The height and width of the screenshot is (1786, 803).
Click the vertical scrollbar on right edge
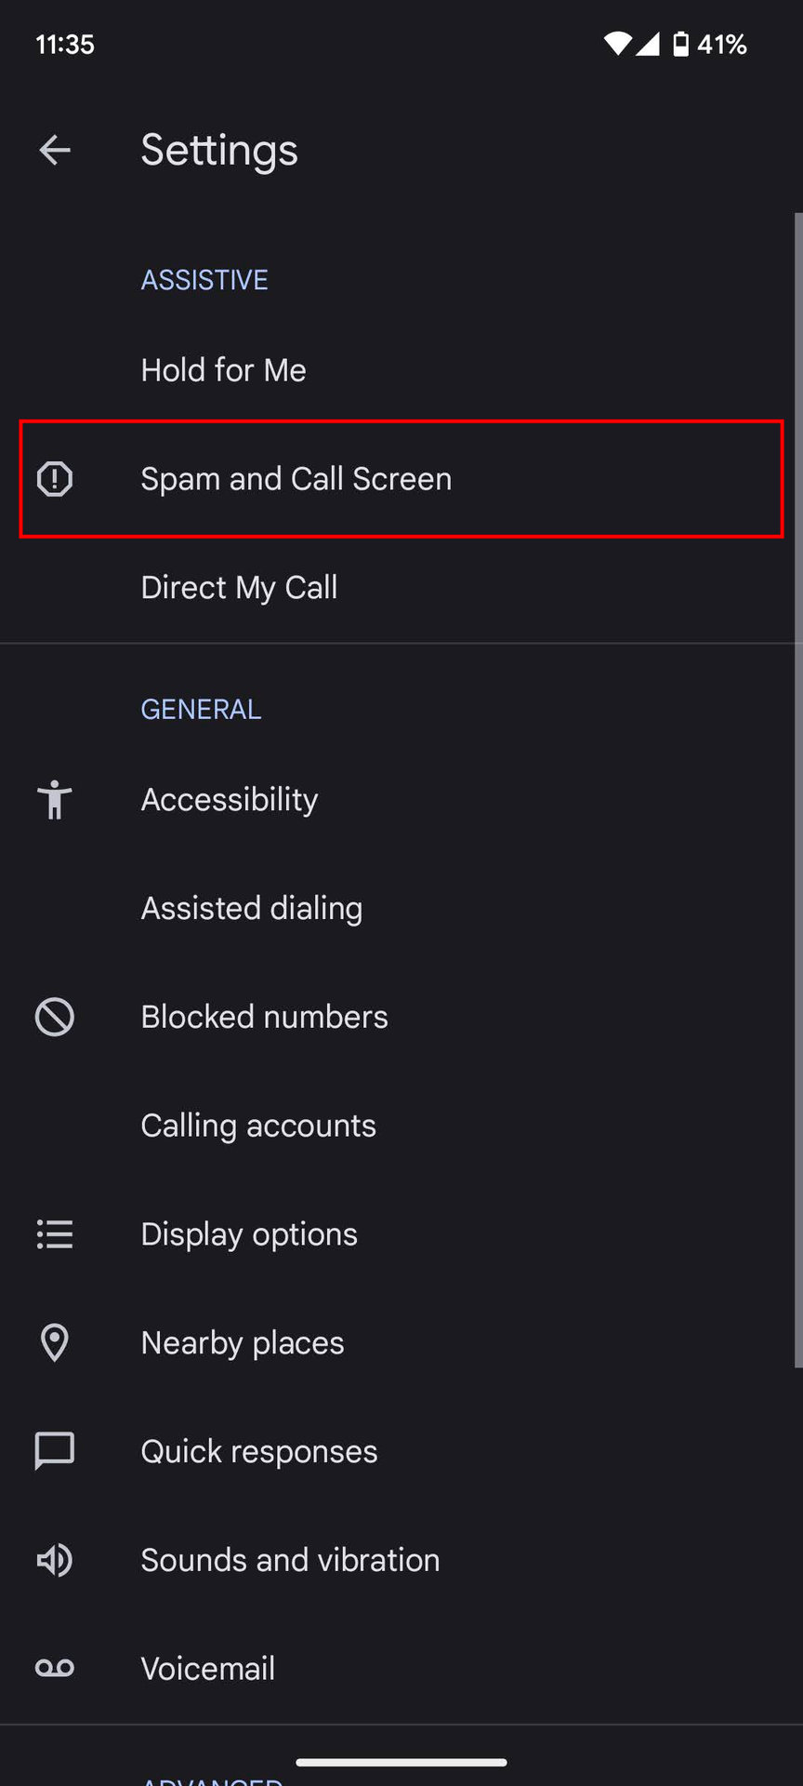[x=797, y=791]
